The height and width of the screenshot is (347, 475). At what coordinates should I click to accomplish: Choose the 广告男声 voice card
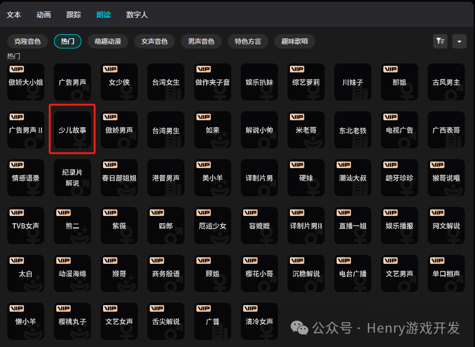coord(72,82)
